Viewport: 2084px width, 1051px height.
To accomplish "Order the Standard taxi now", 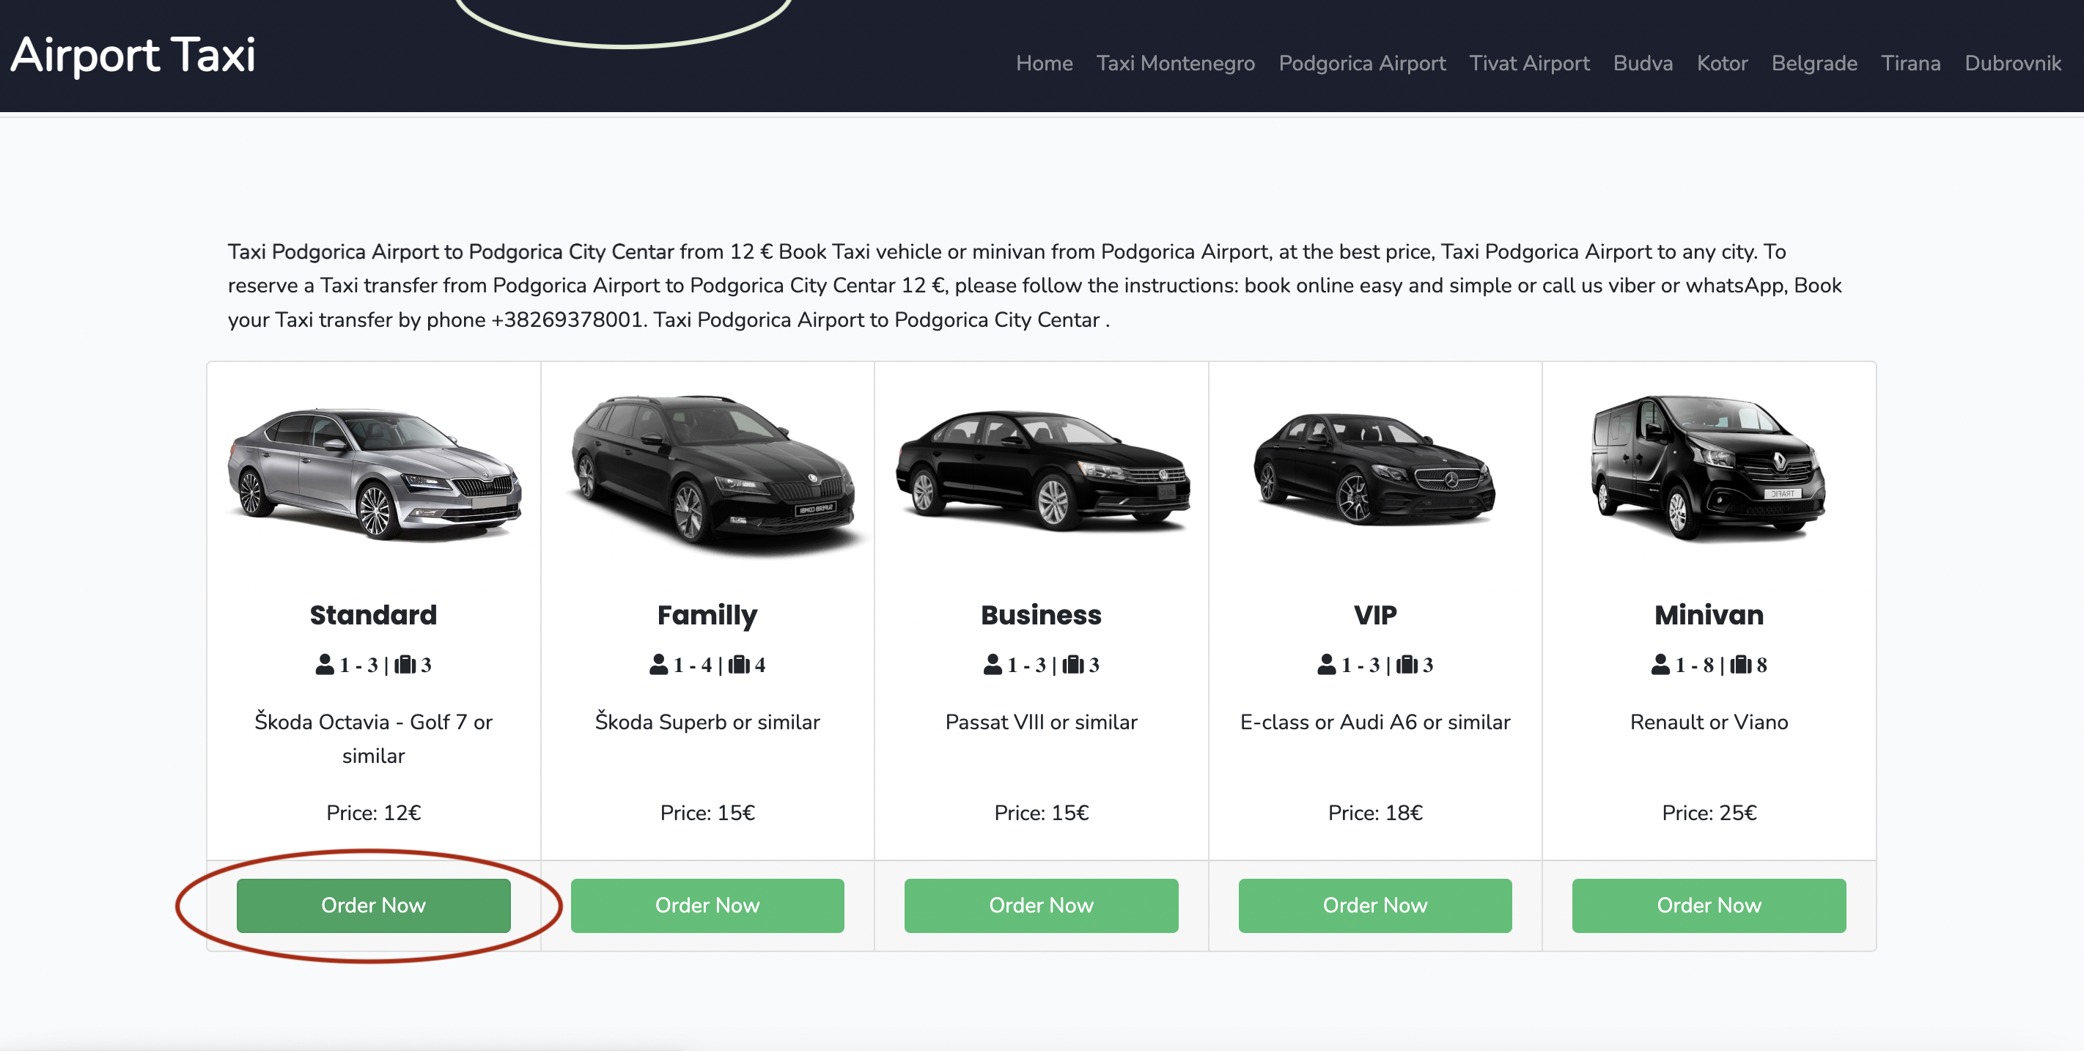I will [373, 905].
